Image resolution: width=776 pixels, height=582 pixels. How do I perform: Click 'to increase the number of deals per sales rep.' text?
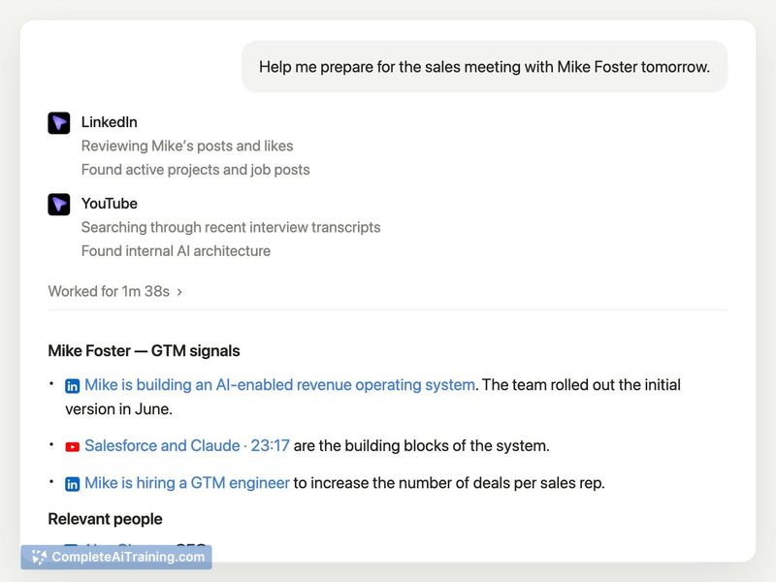pyautogui.click(x=449, y=482)
